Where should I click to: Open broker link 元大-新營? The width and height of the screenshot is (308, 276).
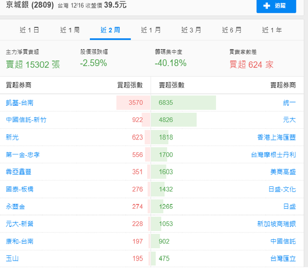pyautogui.click(x=19, y=224)
